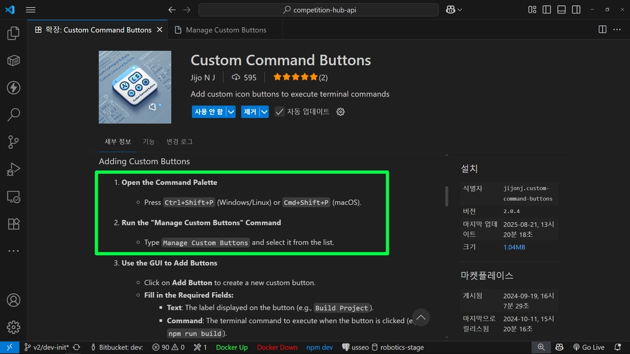Toggle the bottom panel layout icon
630x354 pixels.
(x=561, y=10)
